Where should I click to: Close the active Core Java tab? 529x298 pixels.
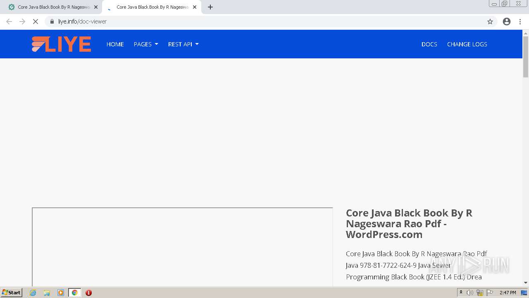195,7
